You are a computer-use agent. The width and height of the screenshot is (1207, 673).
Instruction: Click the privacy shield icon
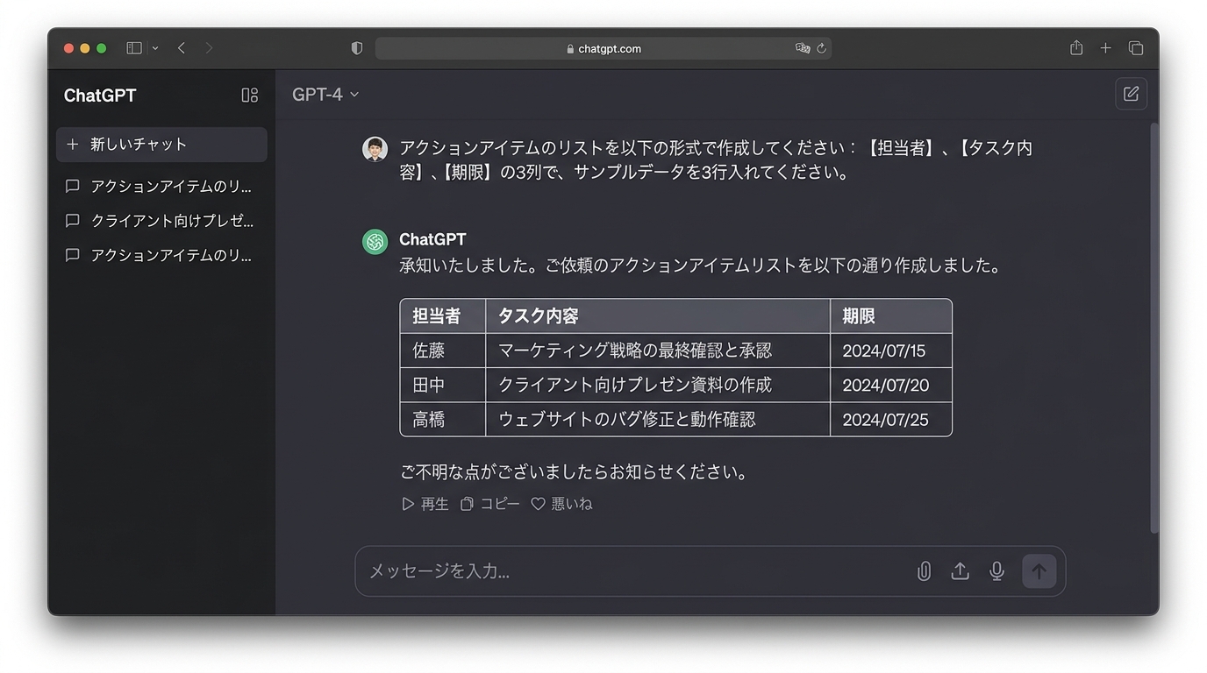click(357, 48)
